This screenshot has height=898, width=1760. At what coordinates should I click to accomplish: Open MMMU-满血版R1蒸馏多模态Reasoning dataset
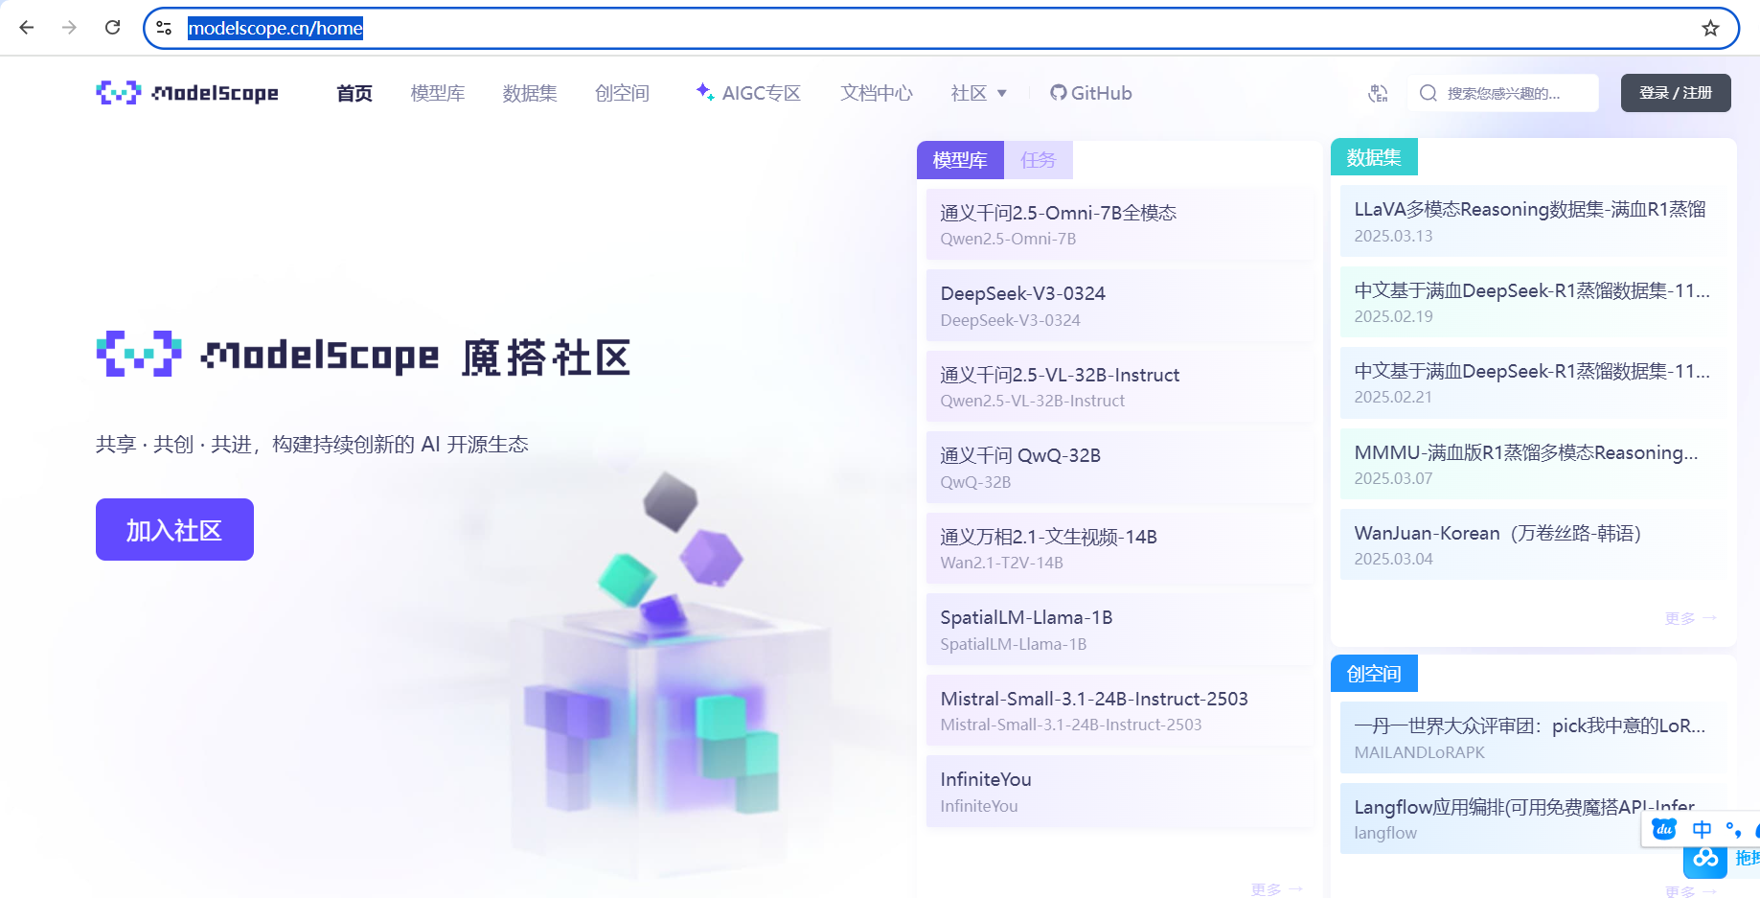click(x=1533, y=464)
